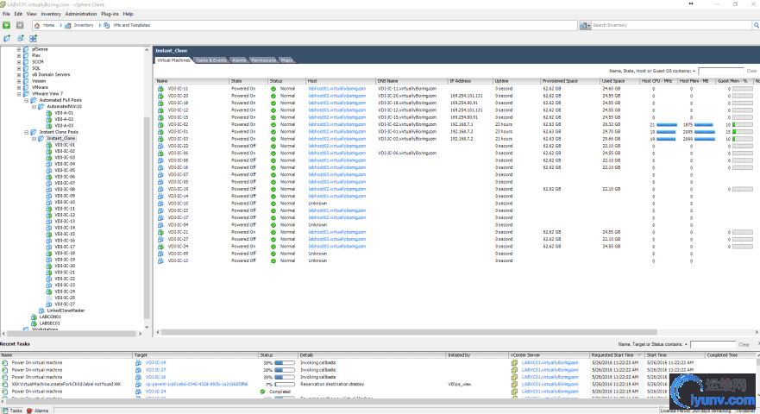
Task: Expand the SQL folder node
Action: (x=19, y=68)
